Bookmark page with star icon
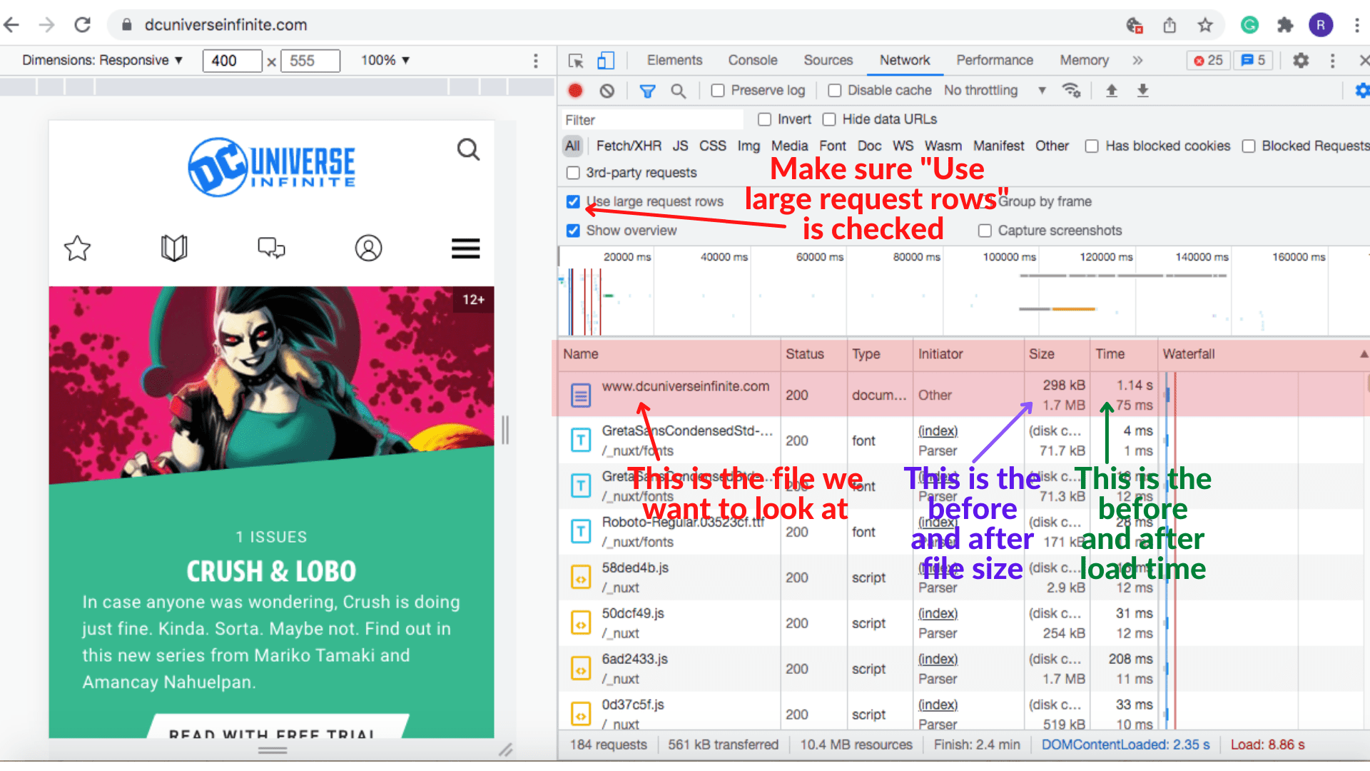The image size is (1370, 771). coord(1205,25)
